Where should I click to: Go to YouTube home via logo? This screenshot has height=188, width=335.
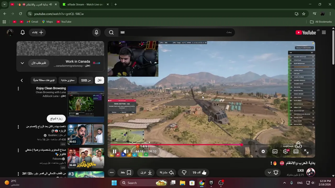tap(306, 32)
